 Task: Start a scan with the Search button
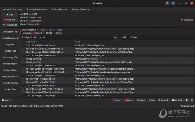click(x=6, y=100)
